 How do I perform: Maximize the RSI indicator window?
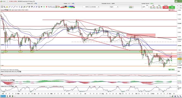[19, 71]
